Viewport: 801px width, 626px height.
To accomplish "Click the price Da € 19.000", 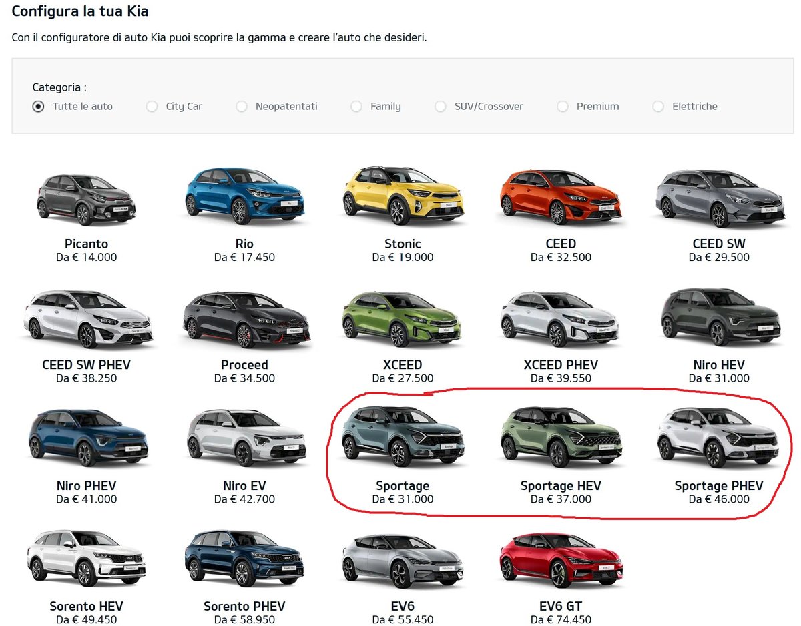I will 403,257.
